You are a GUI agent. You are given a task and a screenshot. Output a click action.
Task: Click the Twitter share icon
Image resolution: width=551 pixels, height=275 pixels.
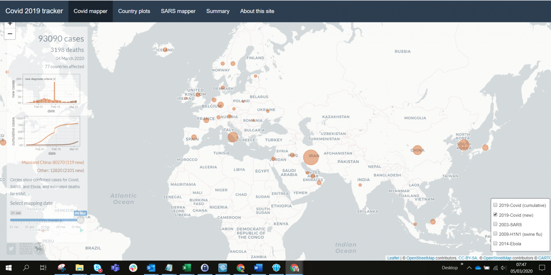11,249
